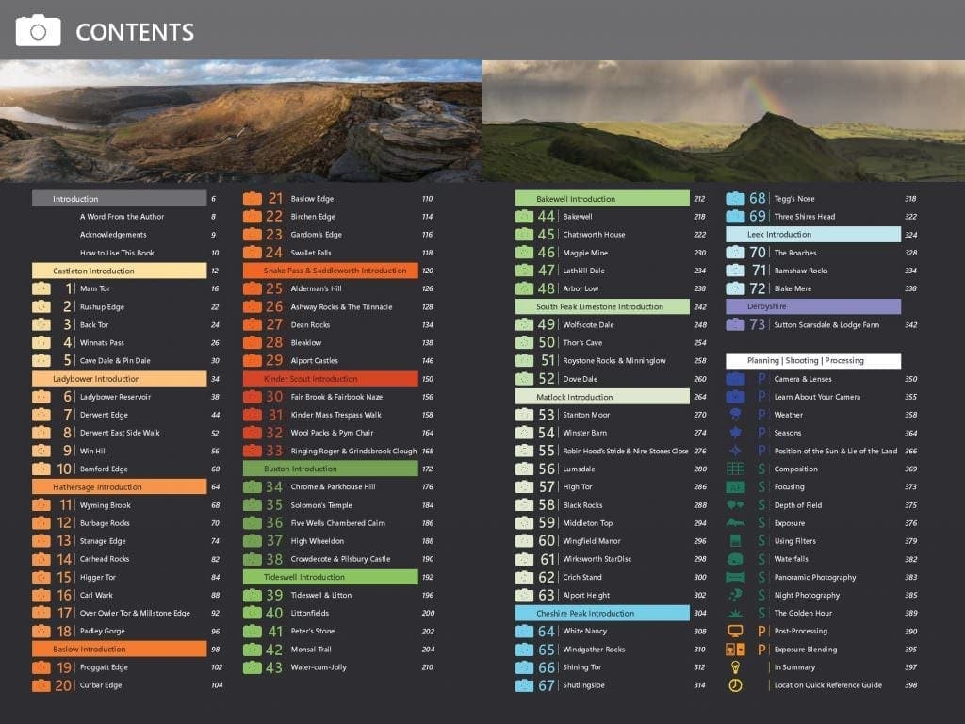Click the Post-Processing monitor icon
The image size is (965, 724).
(735, 631)
